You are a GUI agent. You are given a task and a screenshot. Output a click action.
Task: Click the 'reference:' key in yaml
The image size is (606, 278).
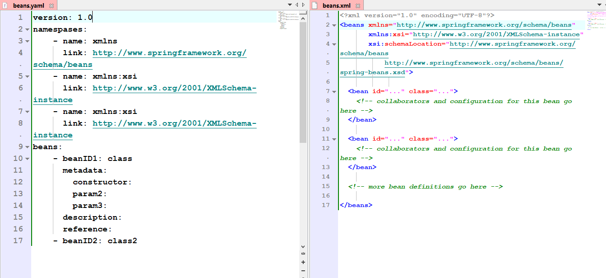[x=87, y=229]
